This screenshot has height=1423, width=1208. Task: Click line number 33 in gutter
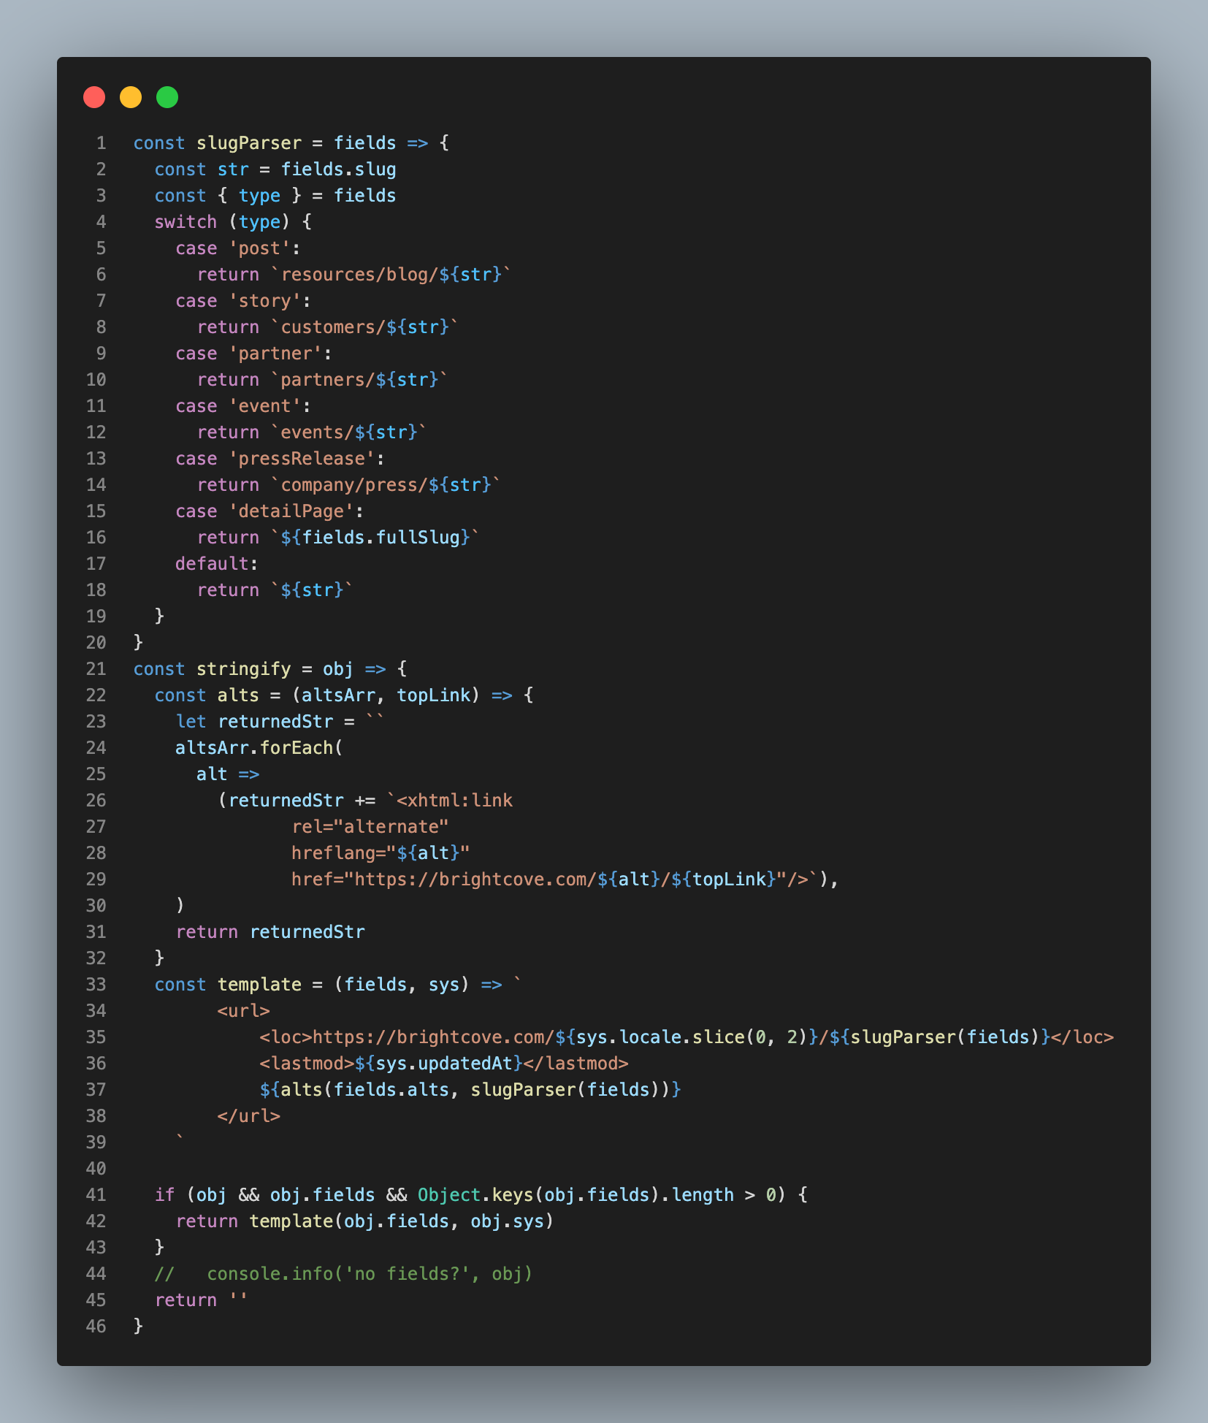coord(96,985)
